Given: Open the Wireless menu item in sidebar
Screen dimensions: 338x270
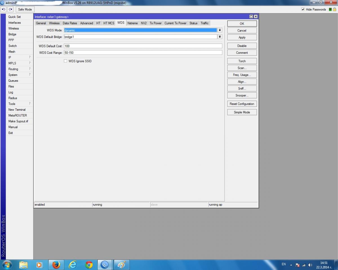Looking at the screenshot, I should pos(14,28).
